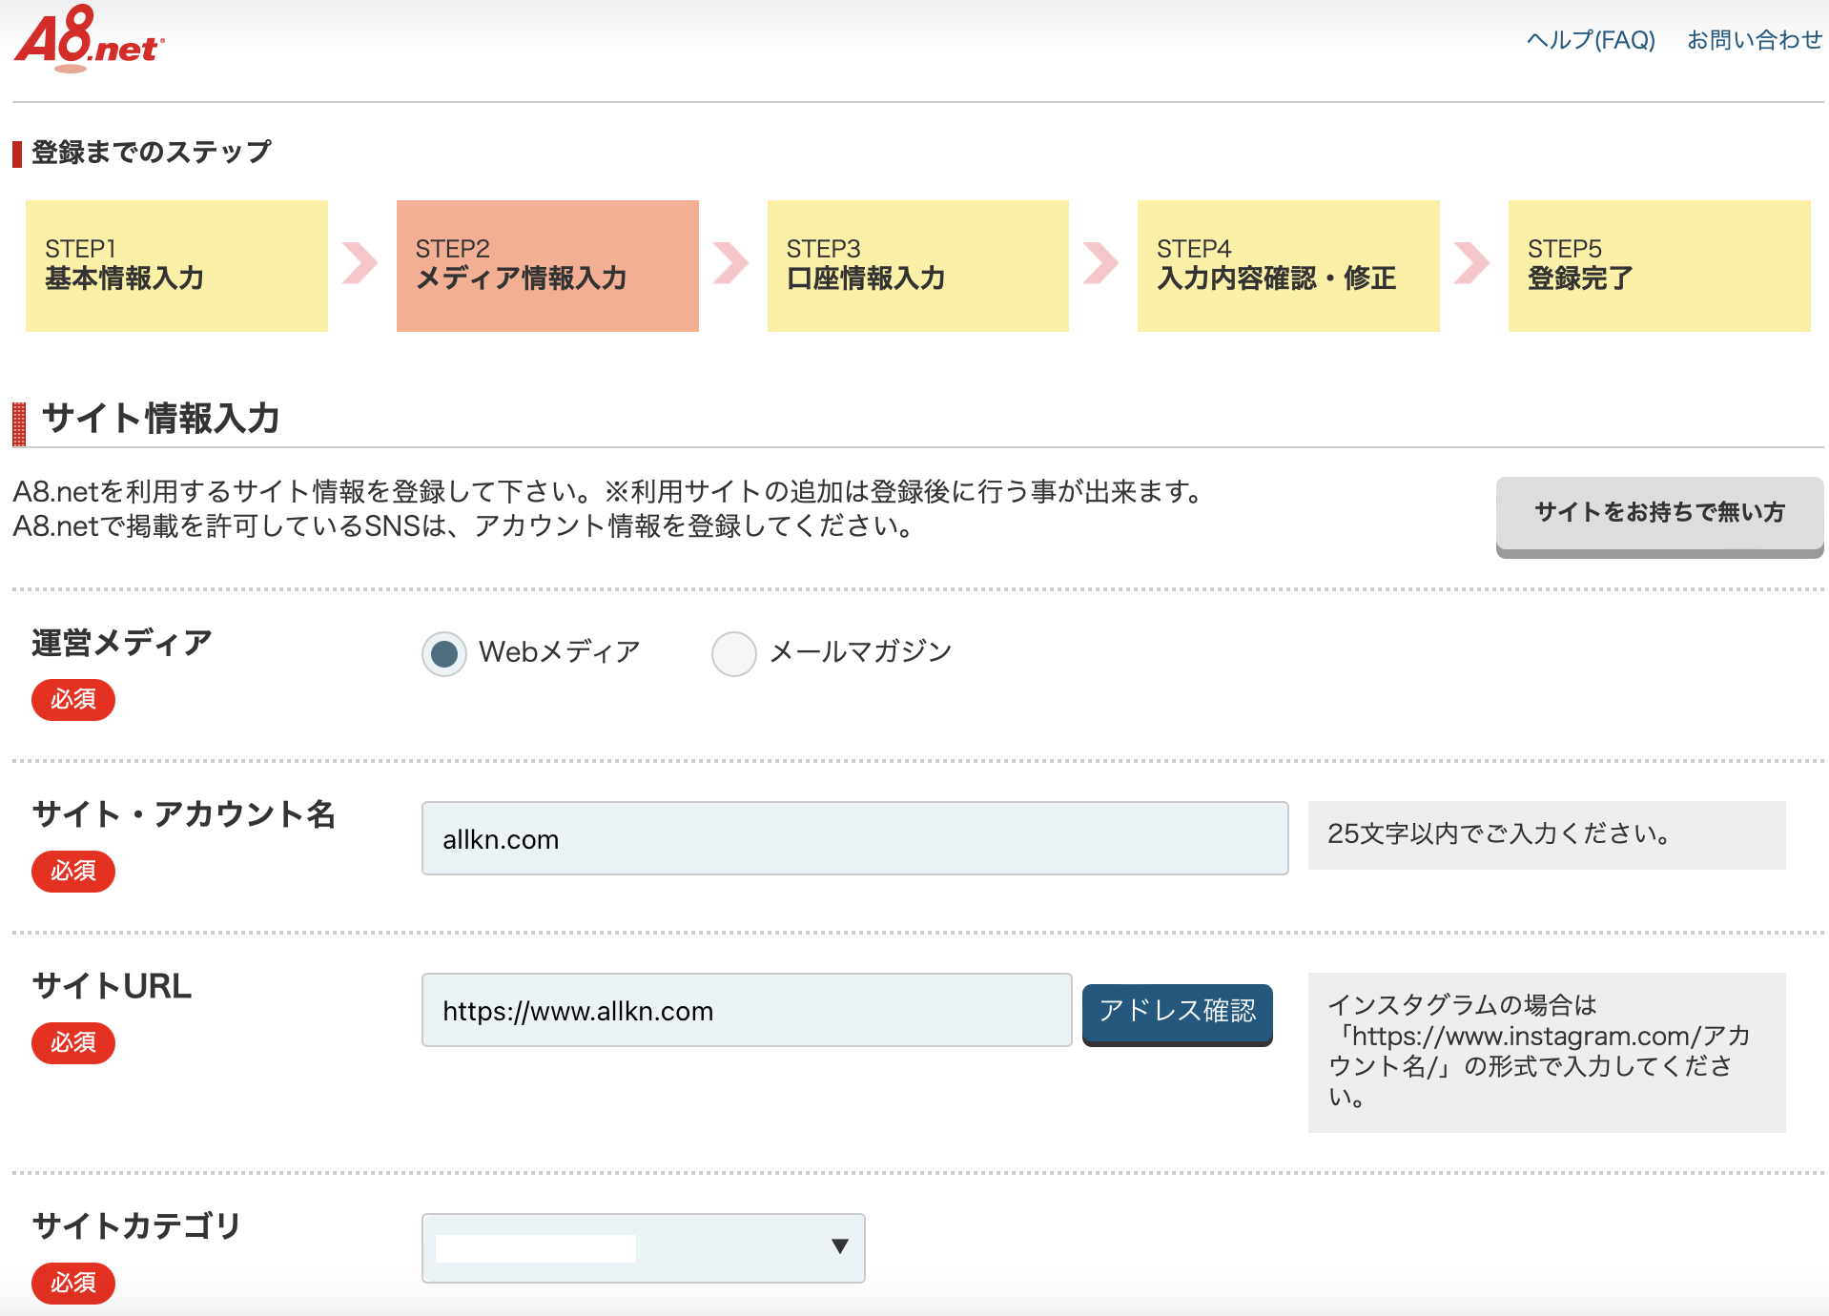The width and height of the screenshot is (1829, 1316).
Task: Select the STEP3 口座情報入力 step
Action: click(918, 265)
